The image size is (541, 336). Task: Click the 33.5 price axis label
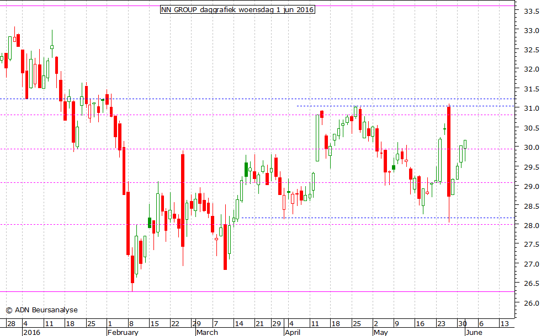tap(531, 12)
